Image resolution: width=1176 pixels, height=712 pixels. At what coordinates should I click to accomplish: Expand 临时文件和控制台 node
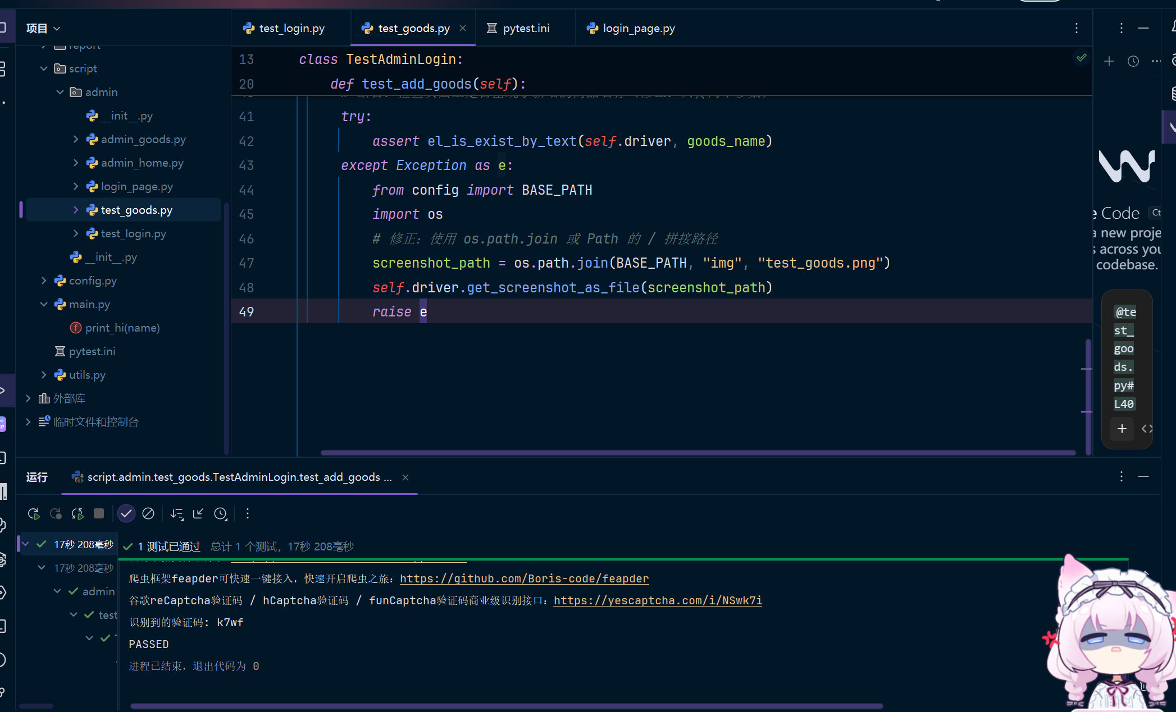(x=28, y=422)
